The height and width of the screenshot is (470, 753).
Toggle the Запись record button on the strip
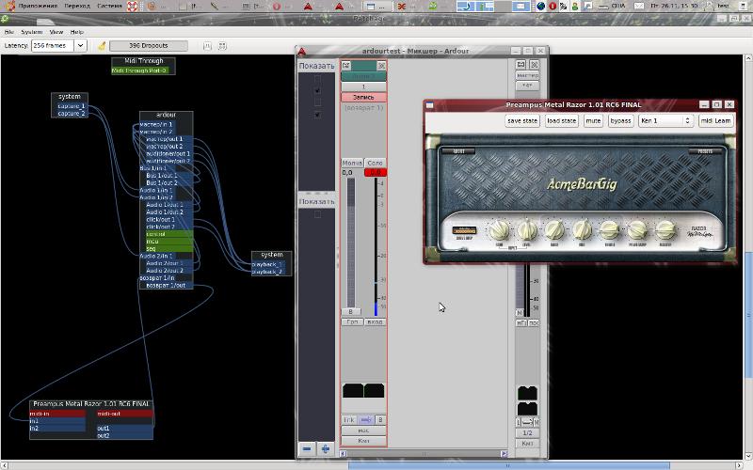click(x=363, y=97)
